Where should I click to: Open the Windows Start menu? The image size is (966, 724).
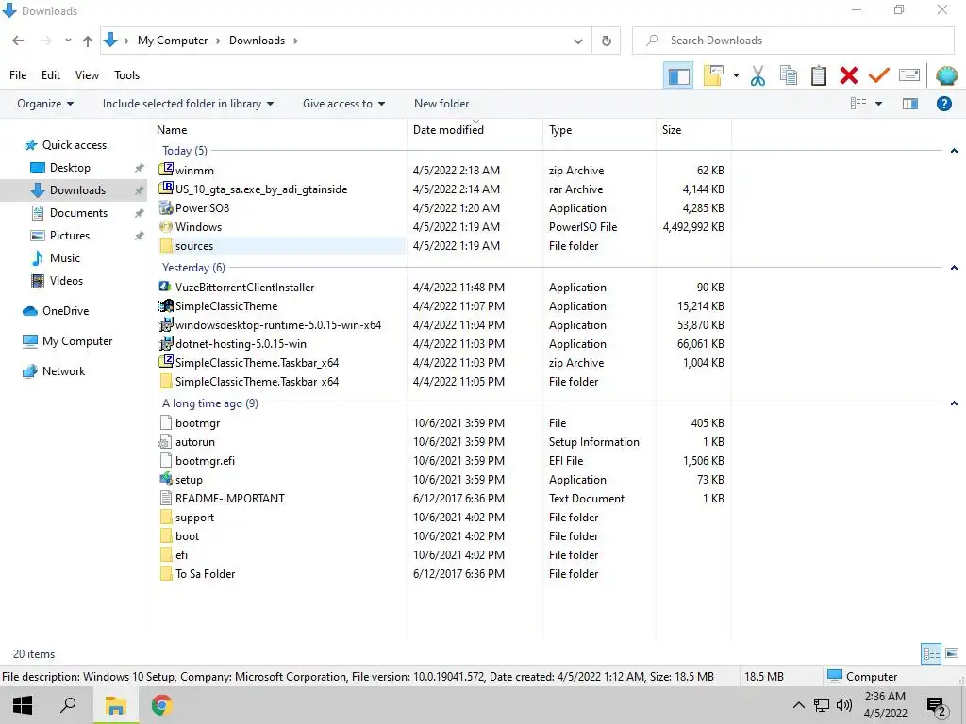23,705
